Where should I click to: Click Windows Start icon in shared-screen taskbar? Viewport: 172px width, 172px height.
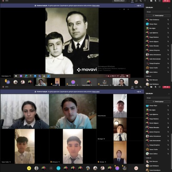(16, 76)
